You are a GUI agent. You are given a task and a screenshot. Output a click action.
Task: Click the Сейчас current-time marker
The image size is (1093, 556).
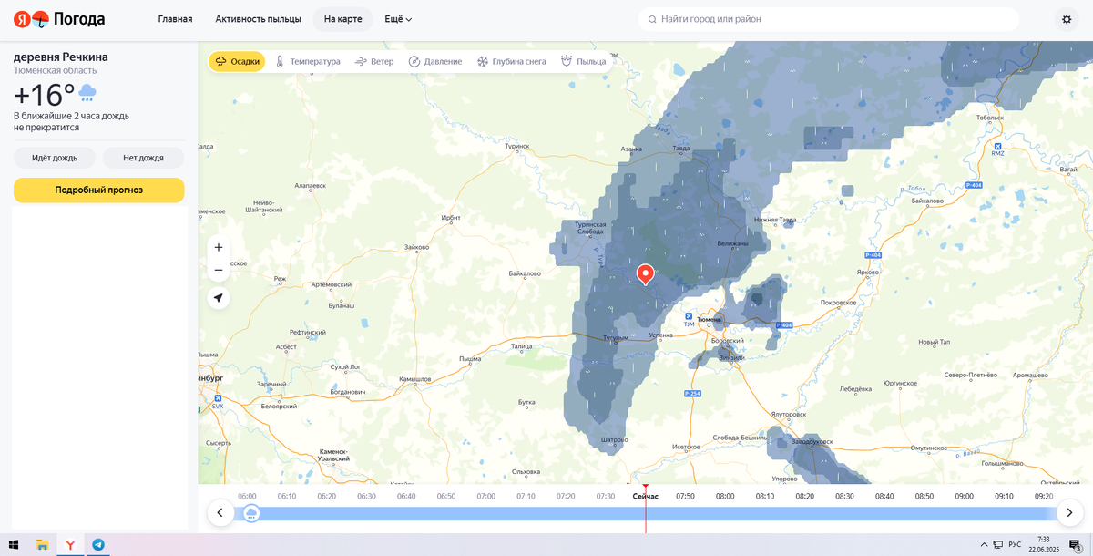point(646,496)
